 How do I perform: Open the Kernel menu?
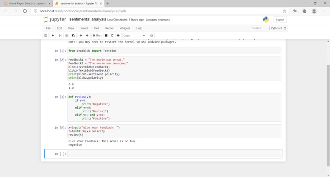109,28
